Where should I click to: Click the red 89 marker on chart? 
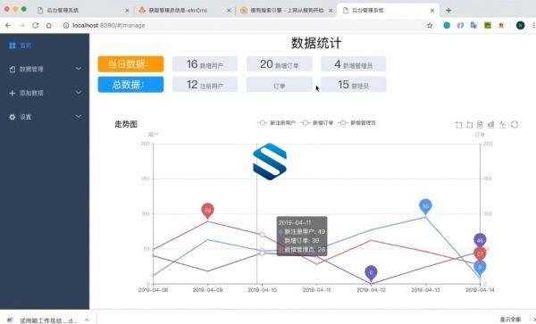click(x=207, y=211)
